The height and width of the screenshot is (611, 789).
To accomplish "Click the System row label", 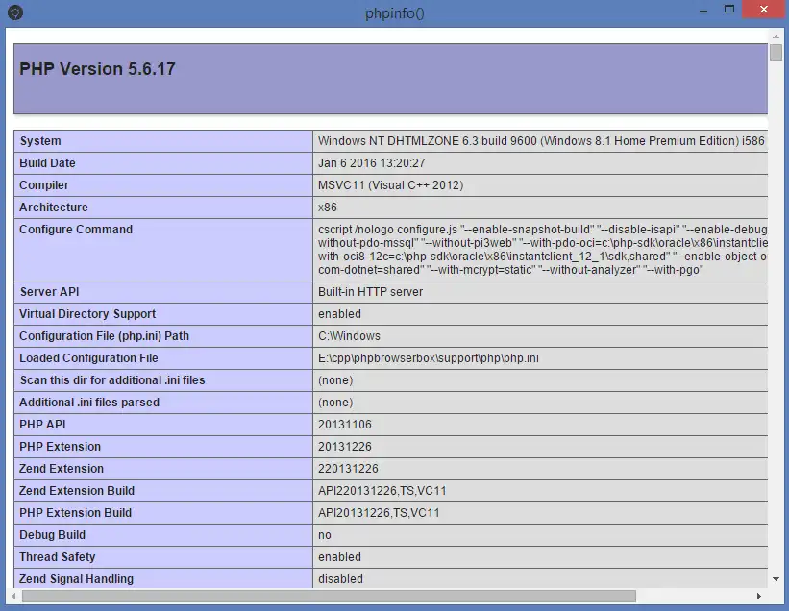I will tap(40, 141).
